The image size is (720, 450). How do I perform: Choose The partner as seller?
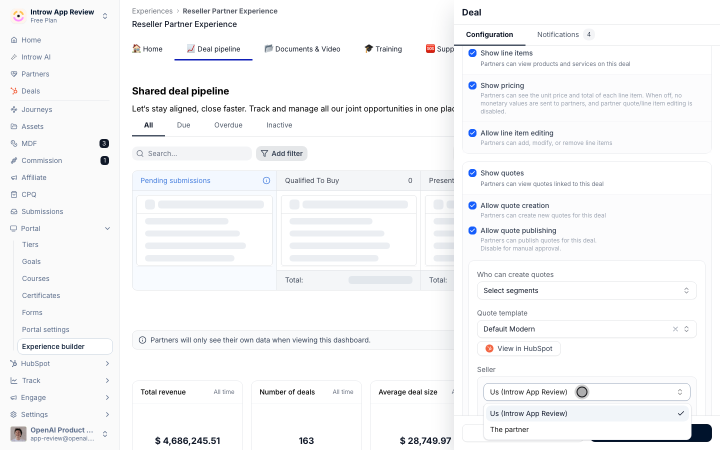pyautogui.click(x=587, y=429)
